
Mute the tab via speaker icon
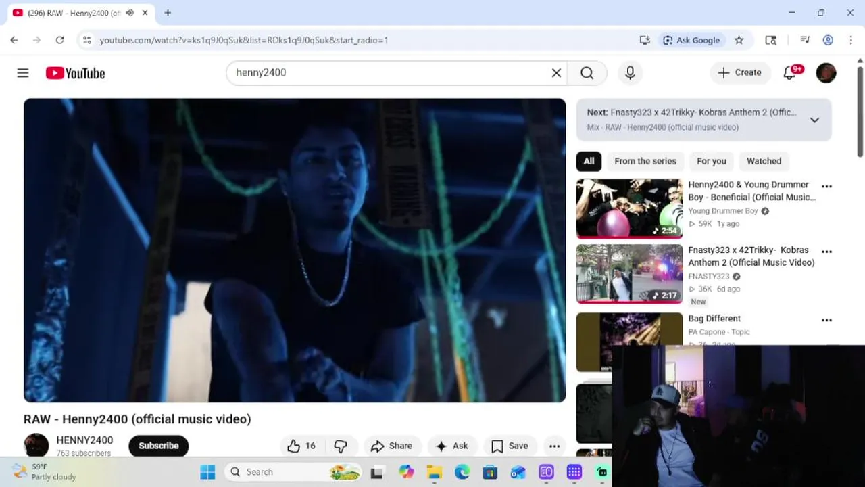tap(130, 13)
